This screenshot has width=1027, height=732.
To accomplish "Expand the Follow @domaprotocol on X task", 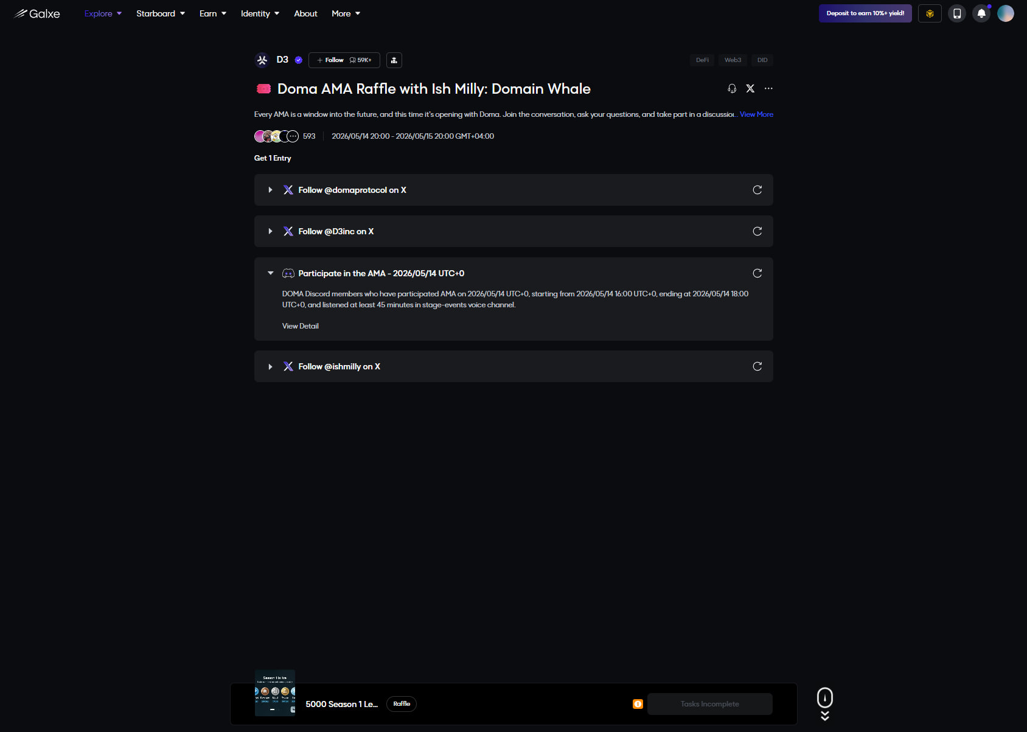I will click(x=270, y=190).
